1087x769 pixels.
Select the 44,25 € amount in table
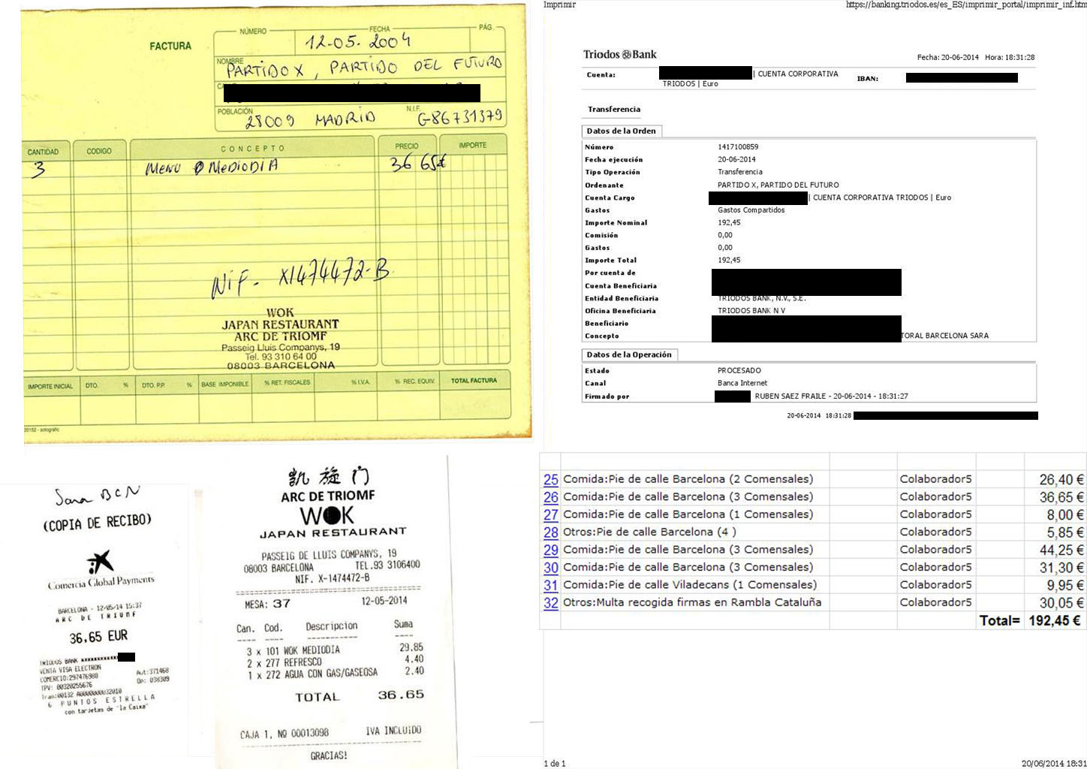pos(1061,550)
